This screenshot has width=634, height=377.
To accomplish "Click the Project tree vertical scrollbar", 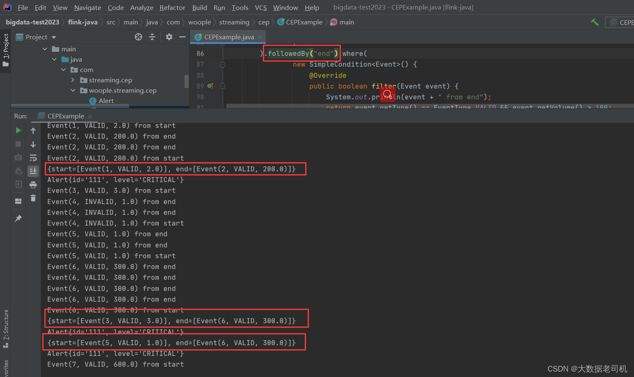I will tap(186, 82).
